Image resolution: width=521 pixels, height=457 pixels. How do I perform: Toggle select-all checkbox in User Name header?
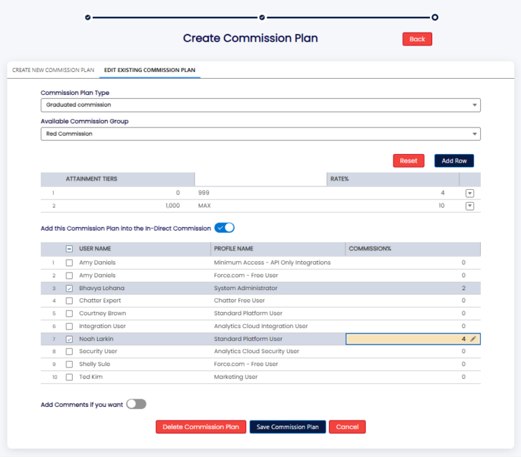tap(69, 249)
